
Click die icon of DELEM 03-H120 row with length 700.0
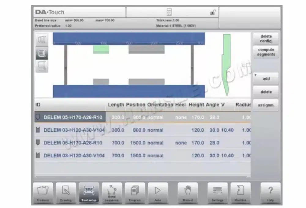click(38, 155)
